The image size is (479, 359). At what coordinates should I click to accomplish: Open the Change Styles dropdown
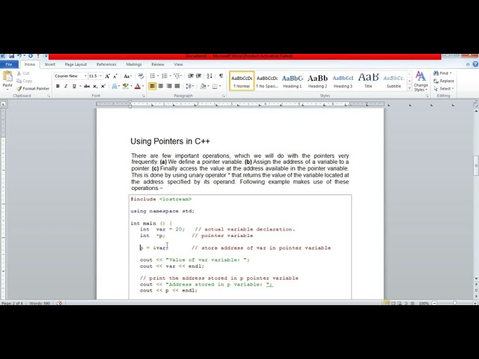pos(421,82)
